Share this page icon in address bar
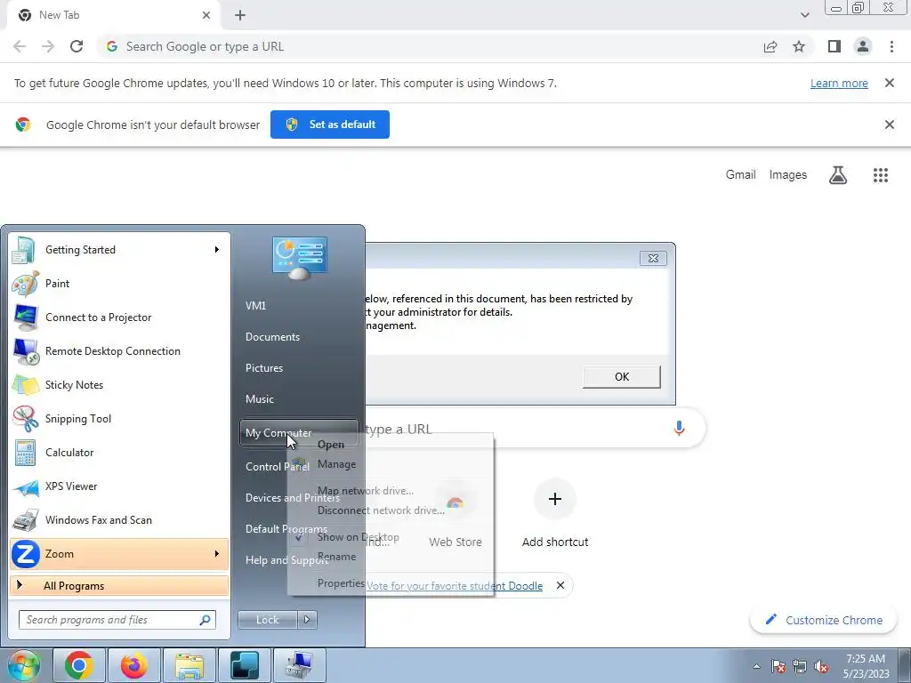911x683 pixels. pyautogui.click(x=770, y=46)
